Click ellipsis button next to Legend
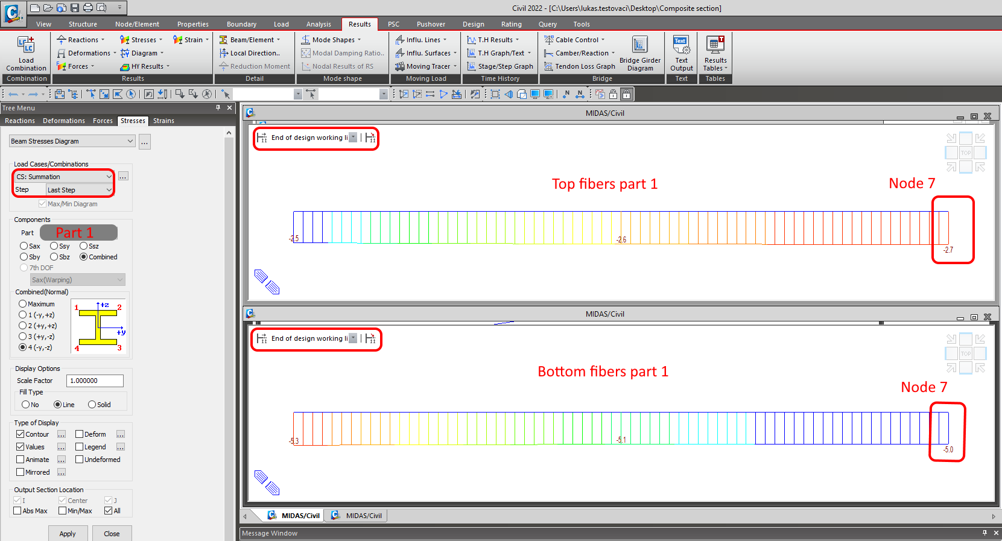 121,447
